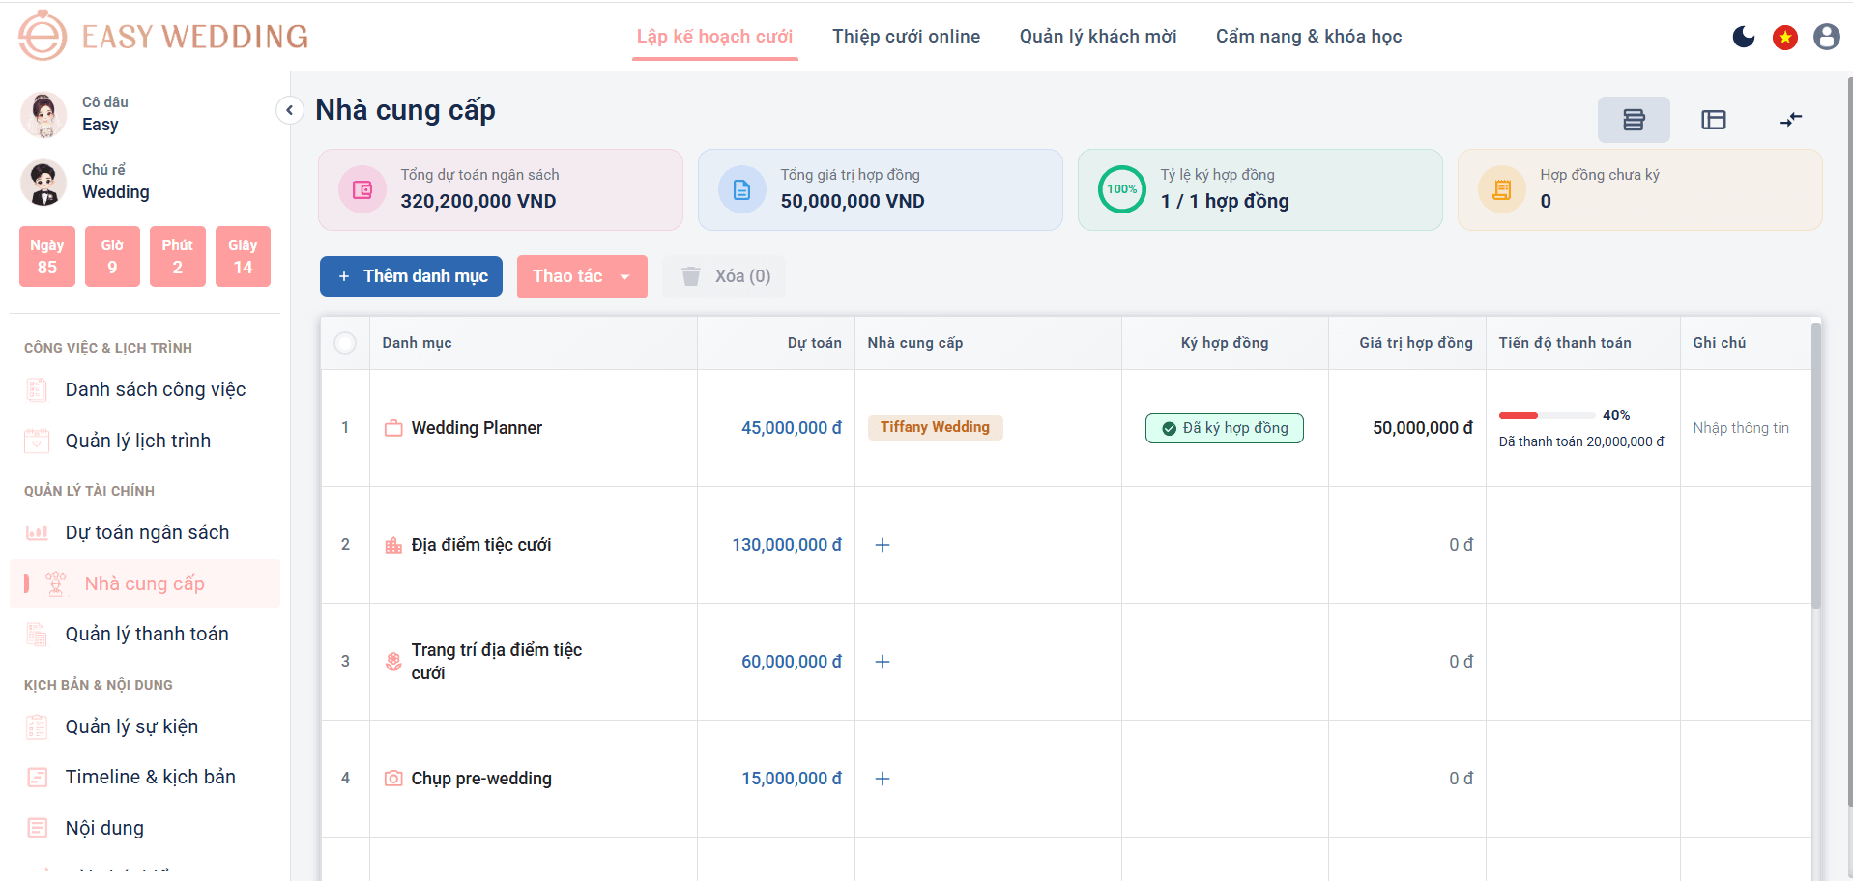Viewport: 1853px width, 881px height.
Task: Click the compact collapse arrows icon
Action: [x=1791, y=120]
